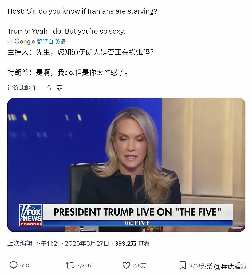Click the thumbs-down icon for translation
This screenshot has height=275, width=252.
[60, 88]
